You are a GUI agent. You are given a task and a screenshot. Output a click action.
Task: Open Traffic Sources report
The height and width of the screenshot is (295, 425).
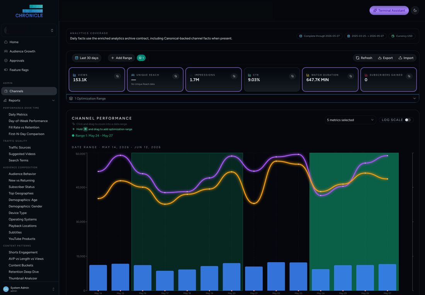(20, 147)
